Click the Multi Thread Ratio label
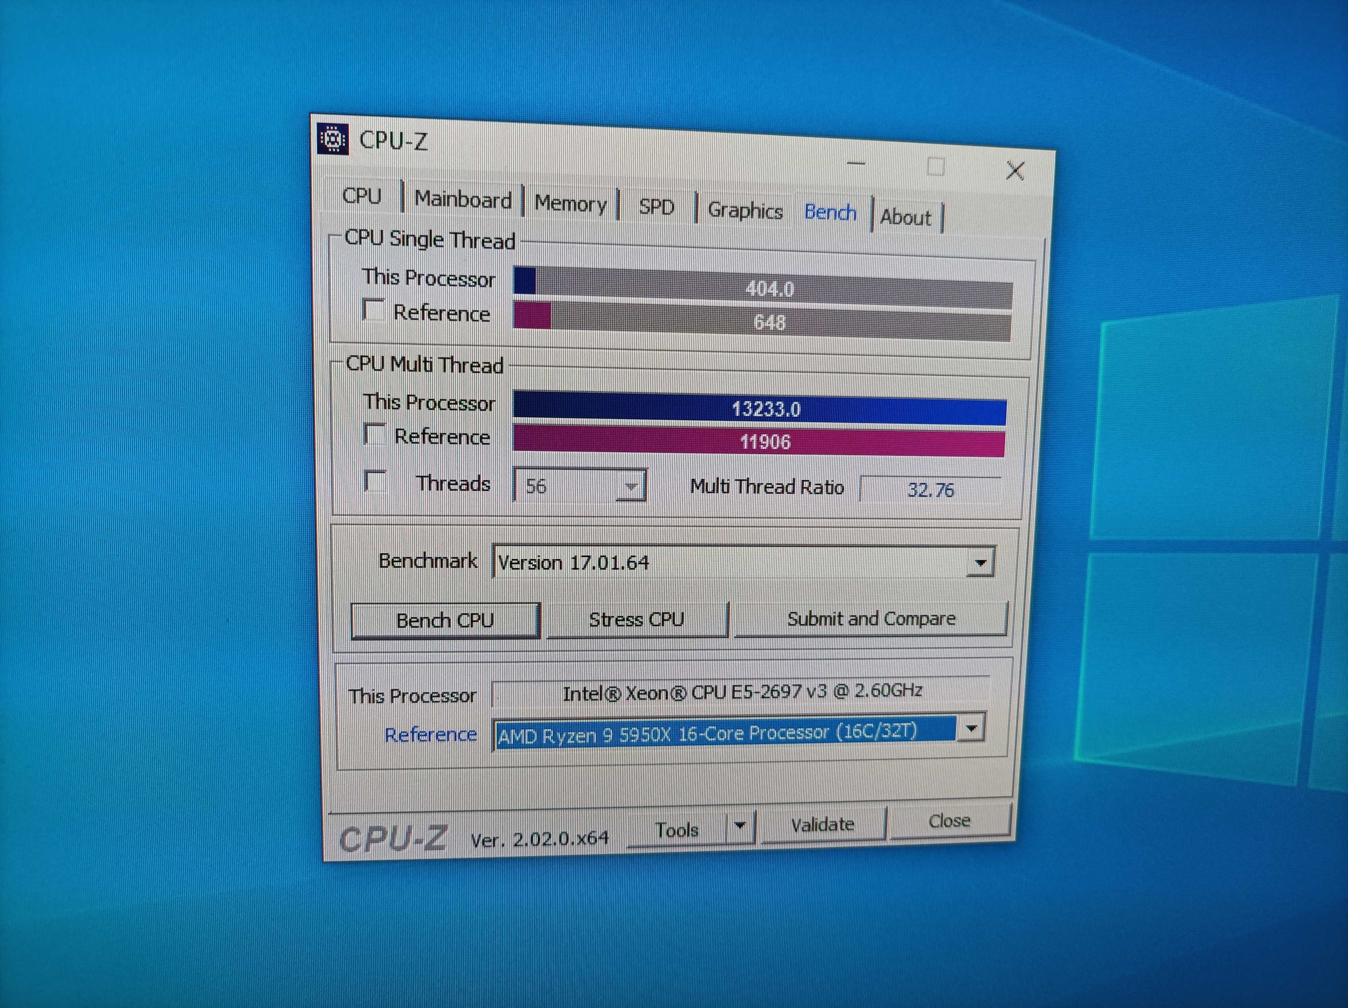 pos(767,486)
